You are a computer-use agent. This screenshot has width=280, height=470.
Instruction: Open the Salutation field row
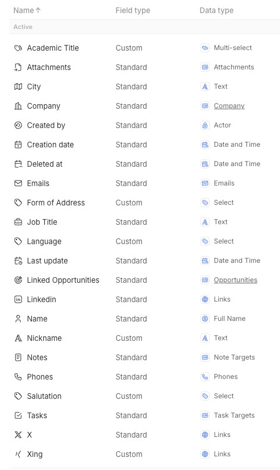[x=144, y=396]
